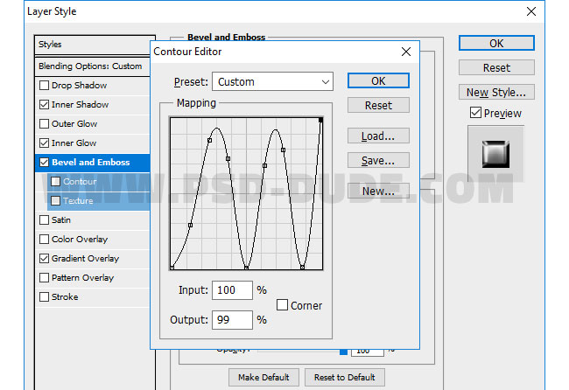Disable the Preview checkbox

pos(475,113)
